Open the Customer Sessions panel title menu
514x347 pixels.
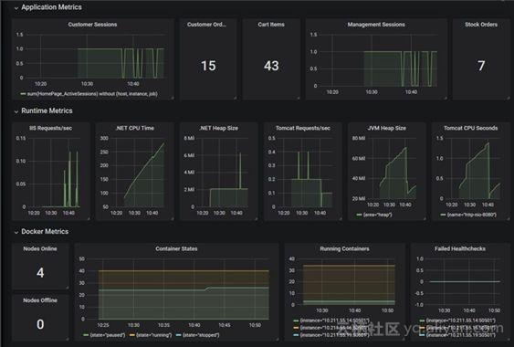click(92, 25)
